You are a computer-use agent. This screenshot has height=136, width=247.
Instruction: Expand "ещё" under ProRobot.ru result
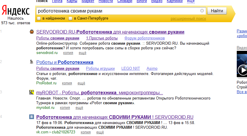81,83
